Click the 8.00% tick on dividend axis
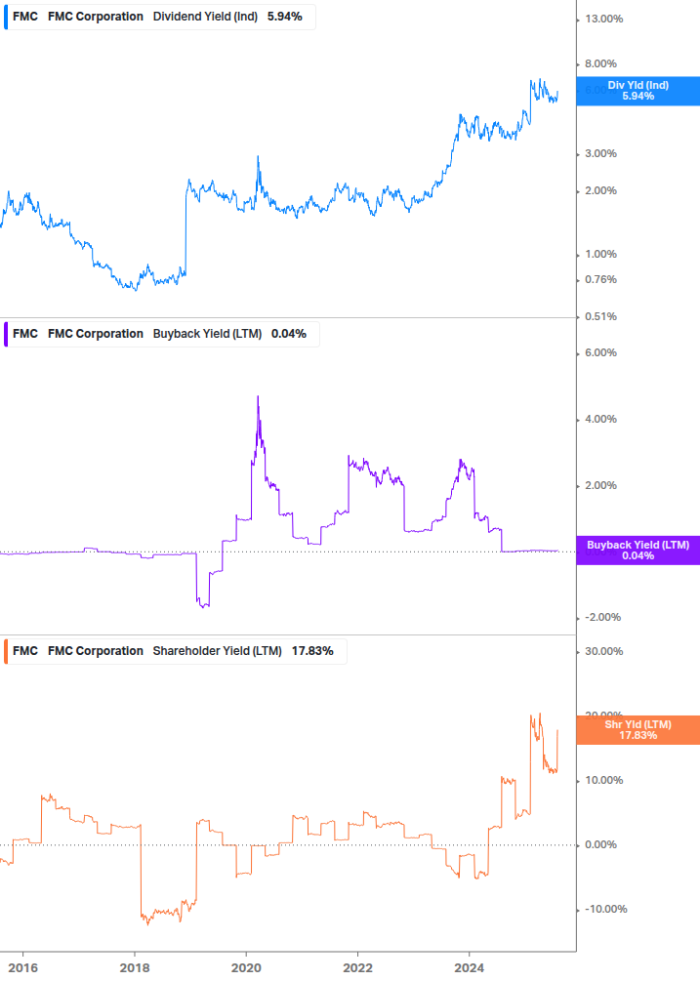 coord(600,63)
